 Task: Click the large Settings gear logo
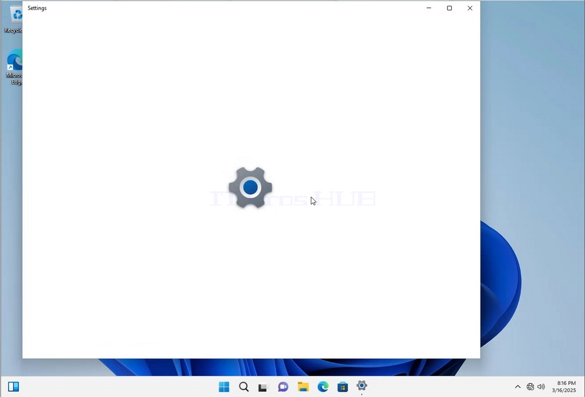[x=250, y=187]
